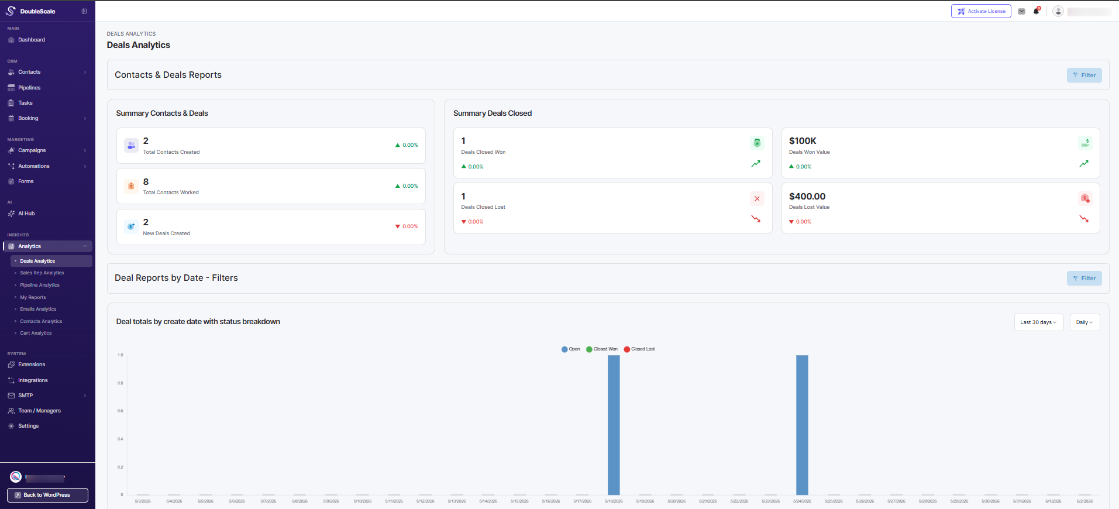Click the Deals Won Value money icon
The width and height of the screenshot is (1119, 509).
pyautogui.click(x=1085, y=143)
